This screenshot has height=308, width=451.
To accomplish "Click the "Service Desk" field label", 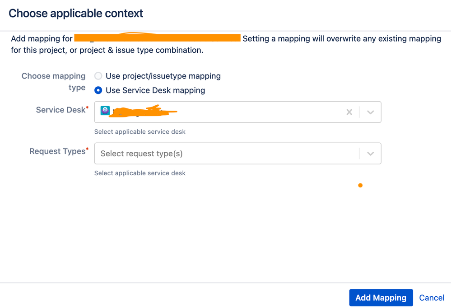I will pyautogui.click(x=60, y=110).
